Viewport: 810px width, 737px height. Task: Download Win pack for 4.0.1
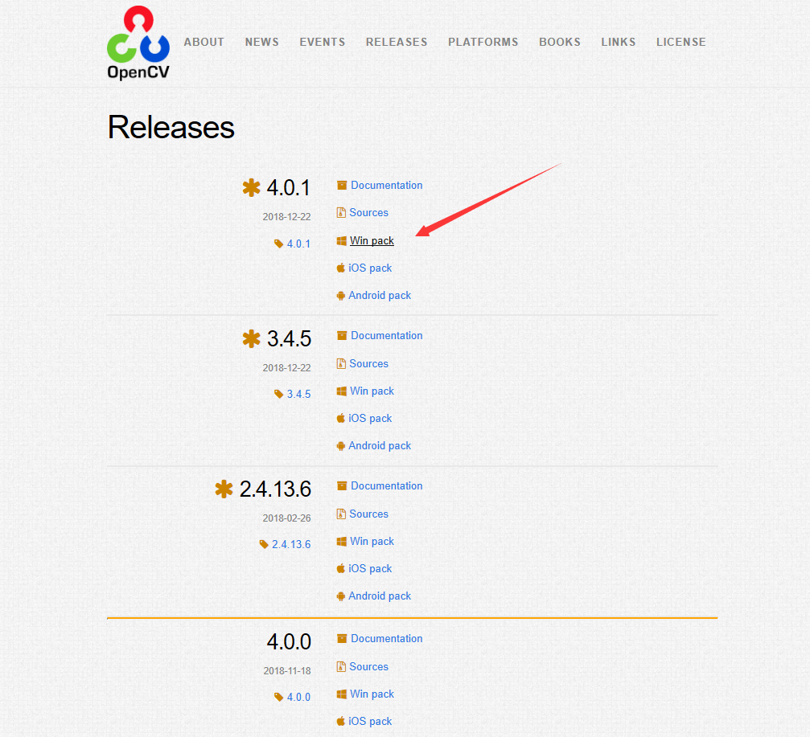372,240
